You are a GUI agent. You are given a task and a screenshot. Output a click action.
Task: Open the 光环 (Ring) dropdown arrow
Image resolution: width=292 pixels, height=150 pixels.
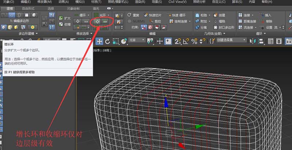point(108,15)
